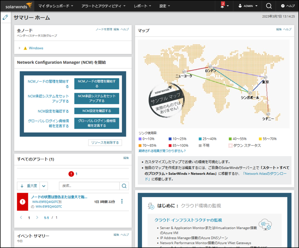299x248 pixels.
Task: Click the New York map node
Action: [184, 72]
